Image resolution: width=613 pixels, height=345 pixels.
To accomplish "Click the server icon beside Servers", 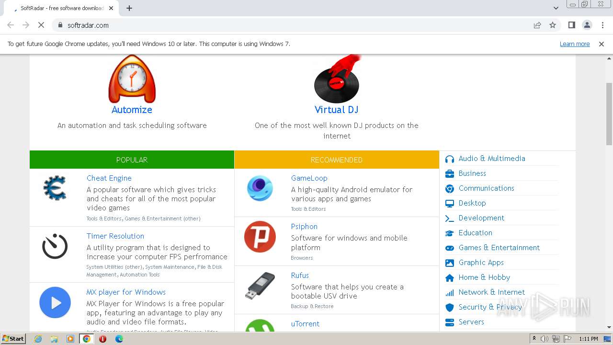I will 450,322.
